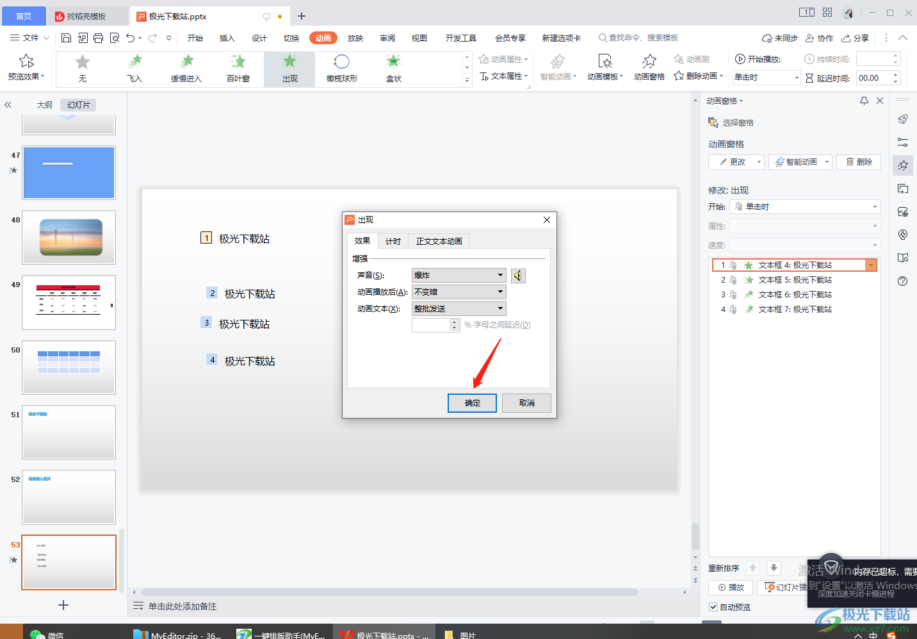Choose the 盒状 box animation effect
The height and width of the screenshot is (639, 917).
click(393, 69)
